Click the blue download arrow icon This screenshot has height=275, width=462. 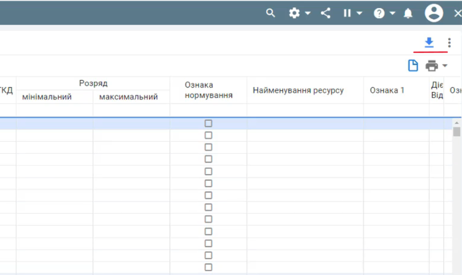429,43
